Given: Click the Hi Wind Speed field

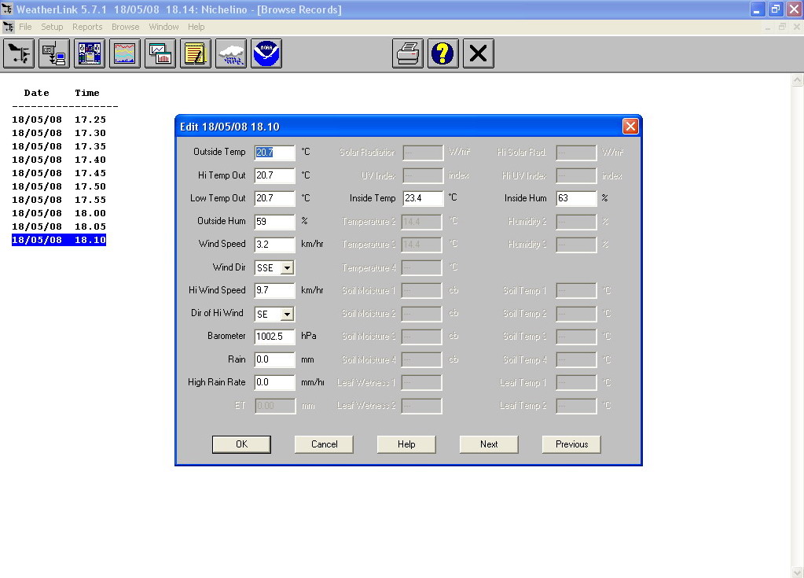Looking at the screenshot, I should [275, 290].
